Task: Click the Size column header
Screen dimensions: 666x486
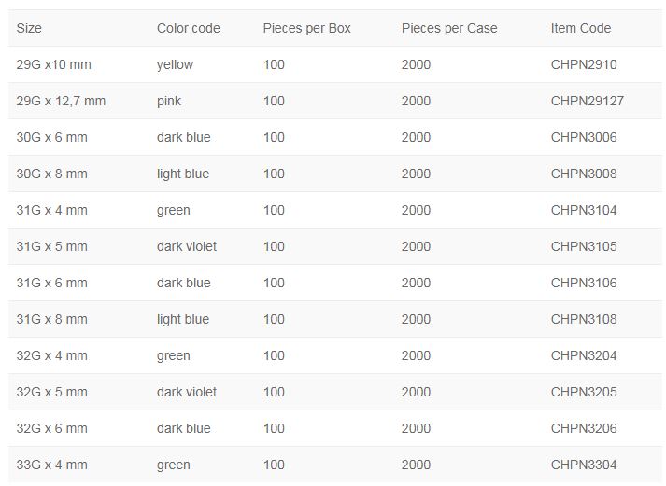Action: pos(30,28)
